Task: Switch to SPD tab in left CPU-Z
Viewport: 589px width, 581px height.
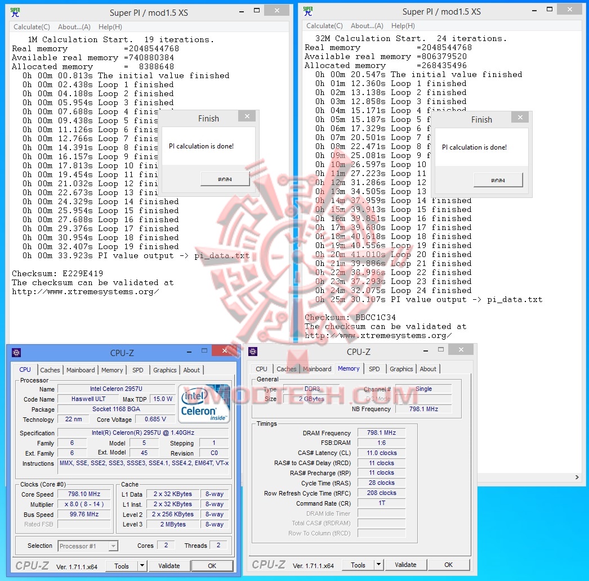Action: pos(138,370)
